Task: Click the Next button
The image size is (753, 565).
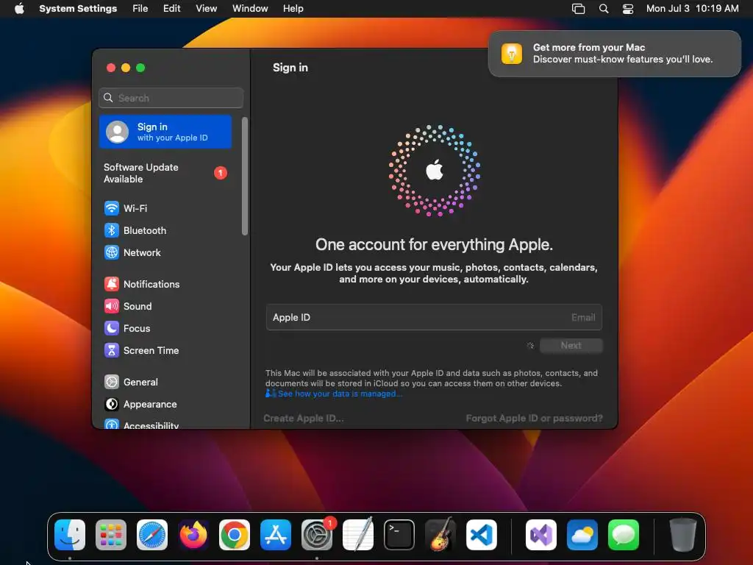Action: click(x=571, y=346)
